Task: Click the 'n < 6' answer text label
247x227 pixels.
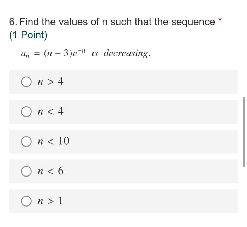Action: coord(50,171)
